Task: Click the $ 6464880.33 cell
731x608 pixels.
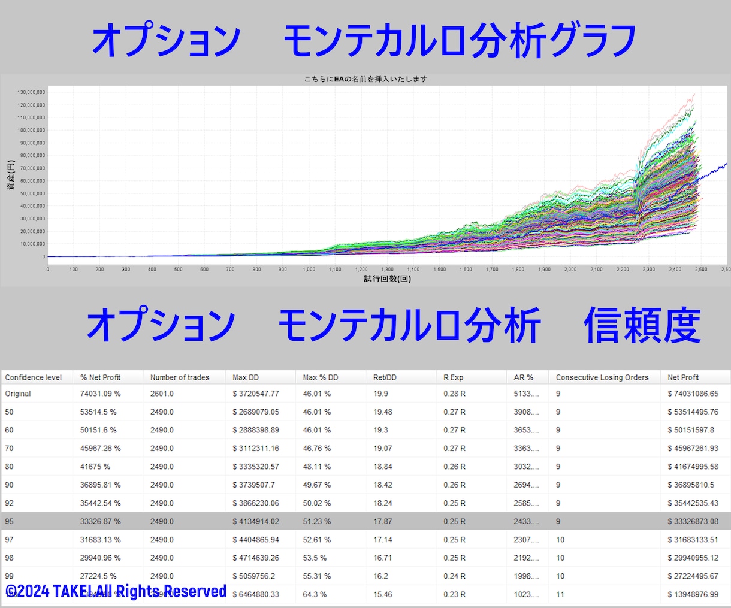Action: [x=256, y=594]
